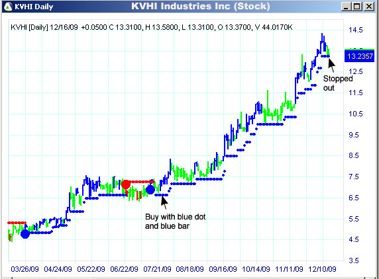Click the 12/10/09 date axis label
Screen dimensions: 379x279
(x=322, y=269)
